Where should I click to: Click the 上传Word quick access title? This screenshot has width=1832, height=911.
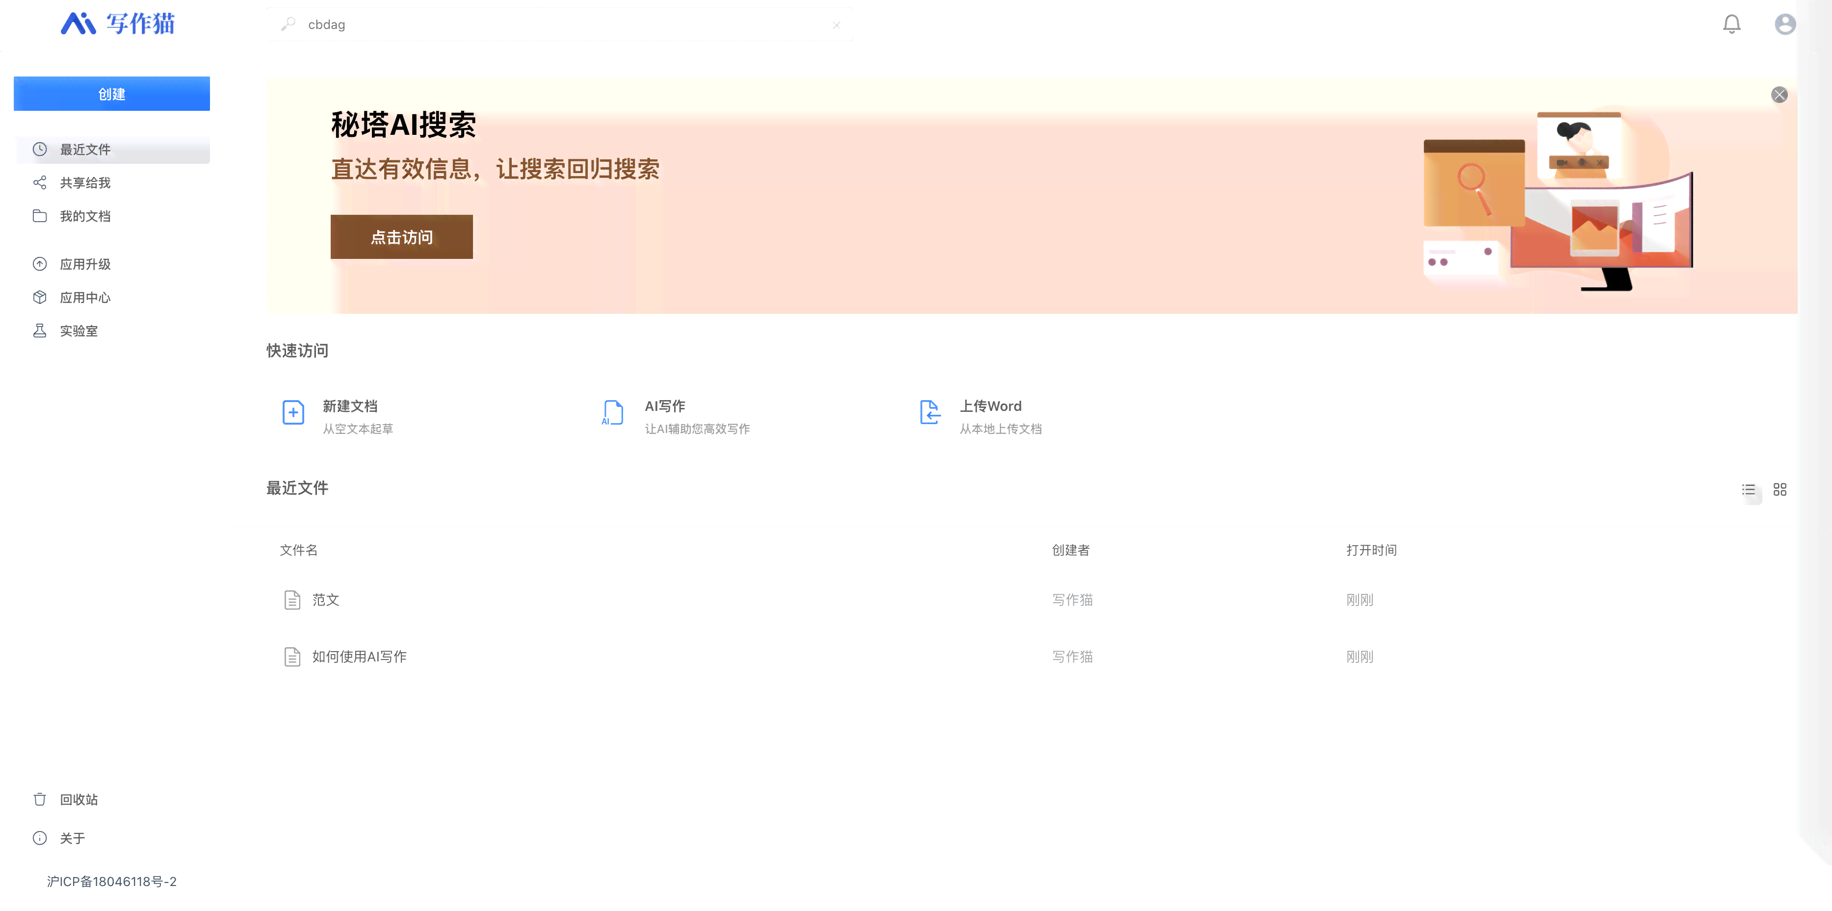coord(991,406)
